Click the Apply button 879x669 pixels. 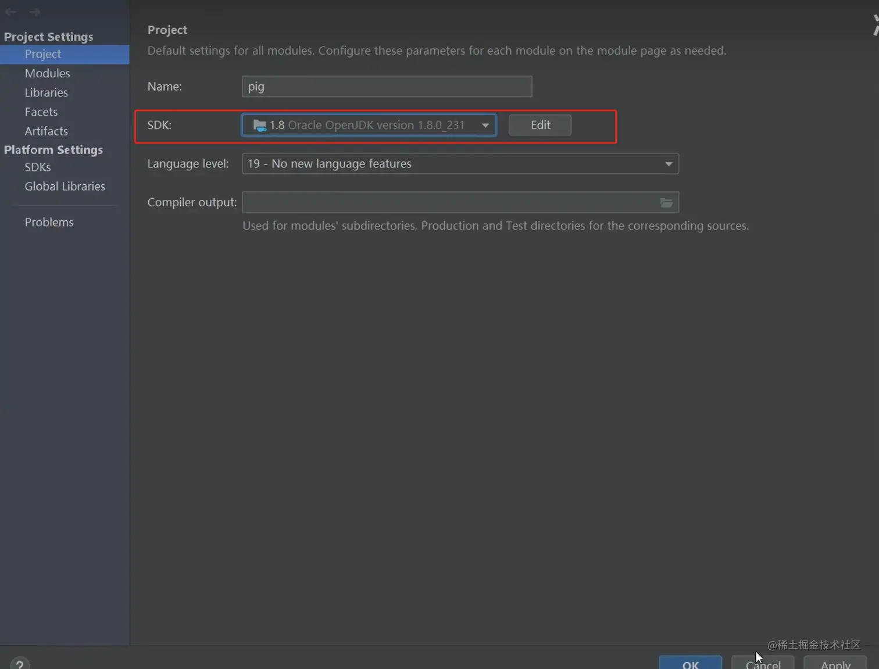(835, 663)
